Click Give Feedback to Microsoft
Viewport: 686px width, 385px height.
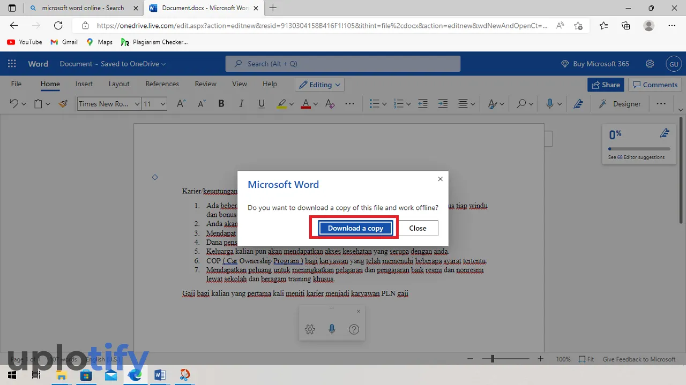pyautogui.click(x=639, y=359)
